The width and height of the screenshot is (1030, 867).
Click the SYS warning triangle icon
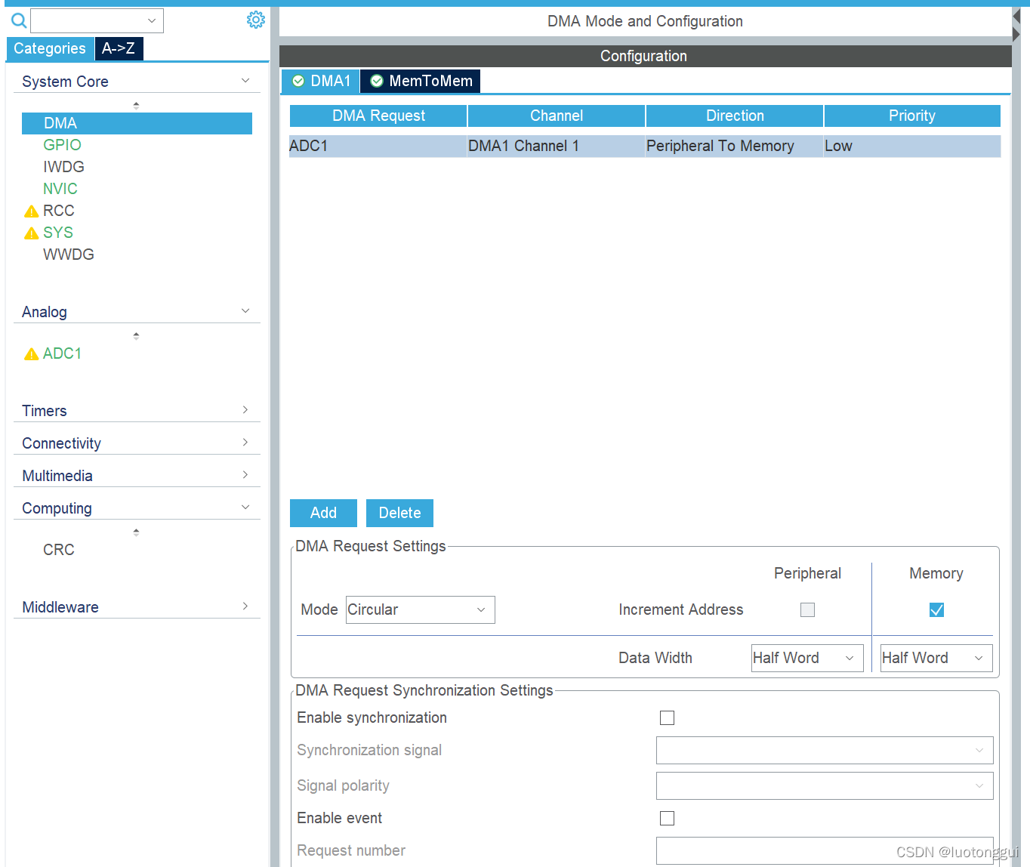tap(31, 233)
